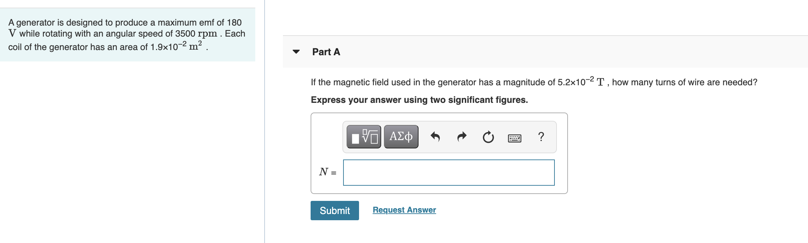Viewport: 808px width, 243px height.
Task: Click the undo arrow in equation toolbar
Action: pos(435,137)
